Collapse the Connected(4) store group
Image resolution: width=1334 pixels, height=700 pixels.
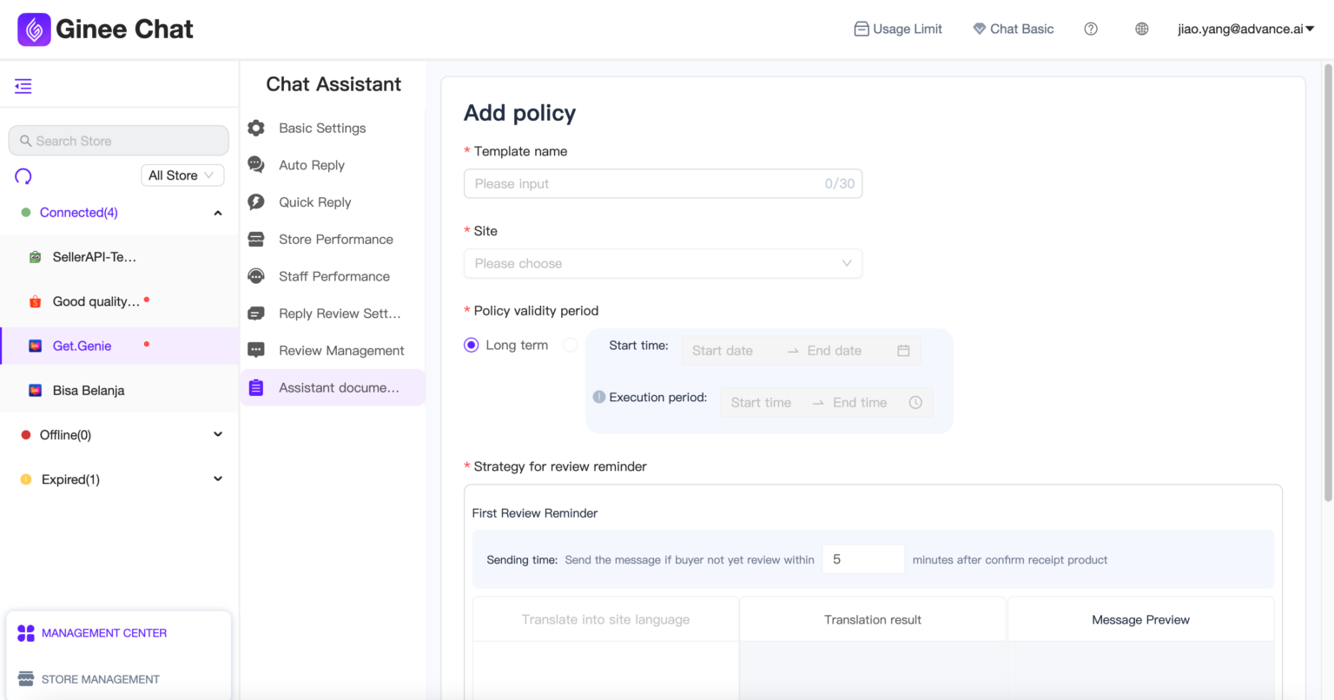218,212
